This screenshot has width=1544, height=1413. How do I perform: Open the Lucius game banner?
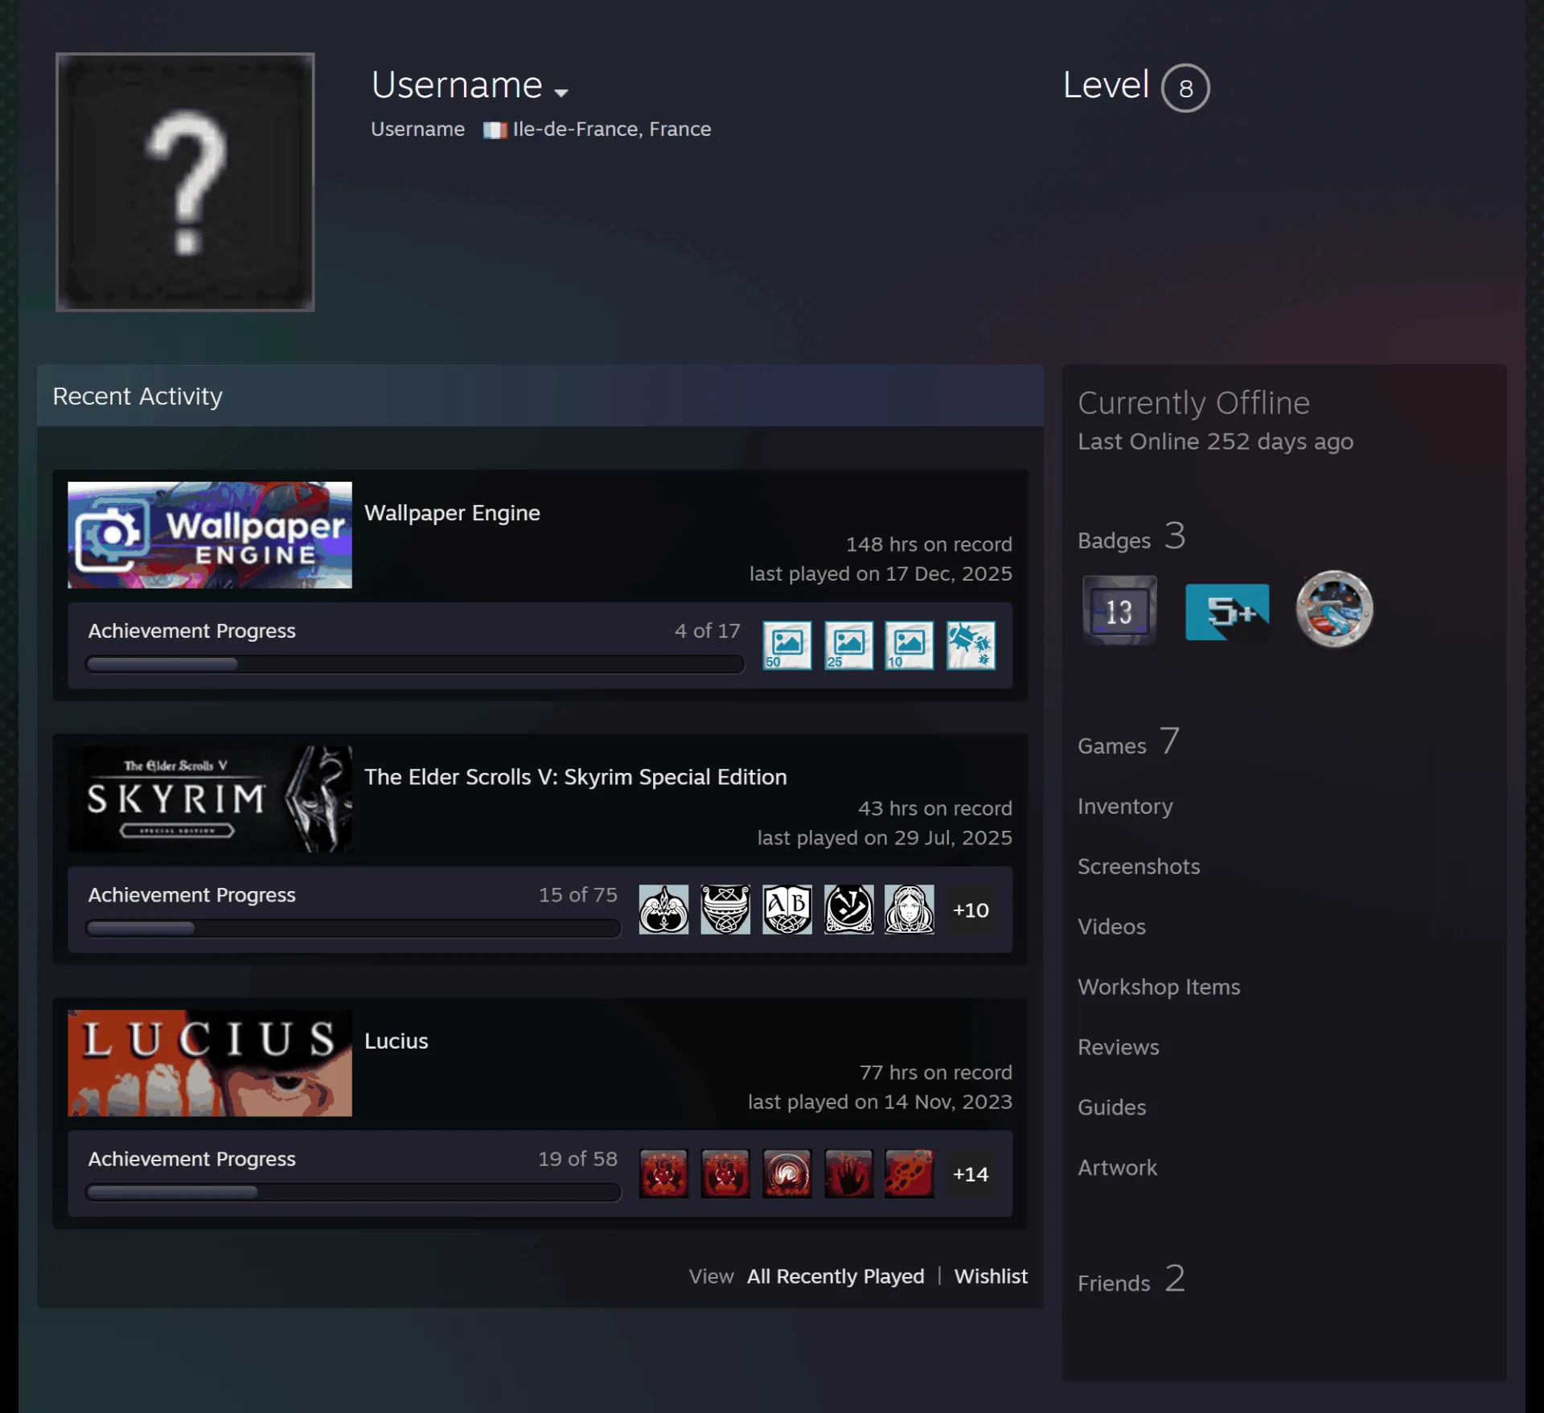click(x=210, y=1062)
